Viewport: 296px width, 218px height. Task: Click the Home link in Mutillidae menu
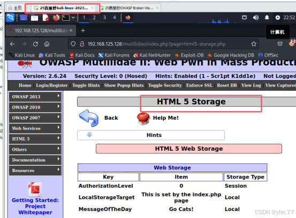pos(25,85)
